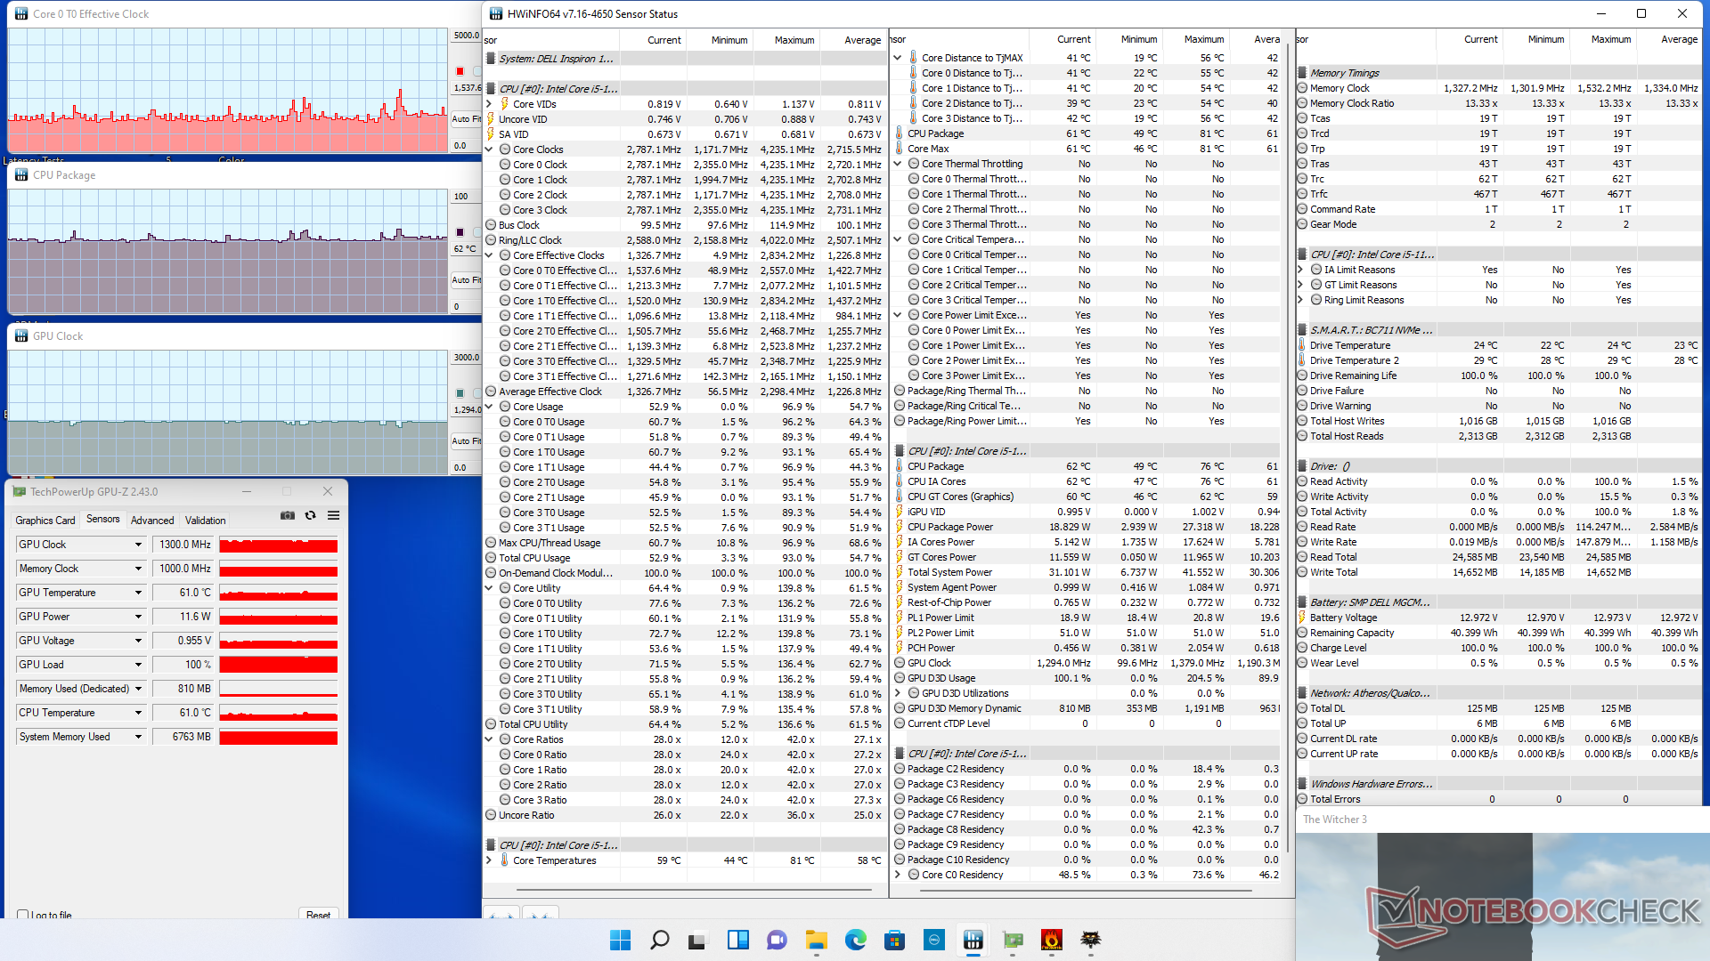Open File Explorer from taskbar
This screenshot has width=1710, height=961.
pyautogui.click(x=816, y=940)
